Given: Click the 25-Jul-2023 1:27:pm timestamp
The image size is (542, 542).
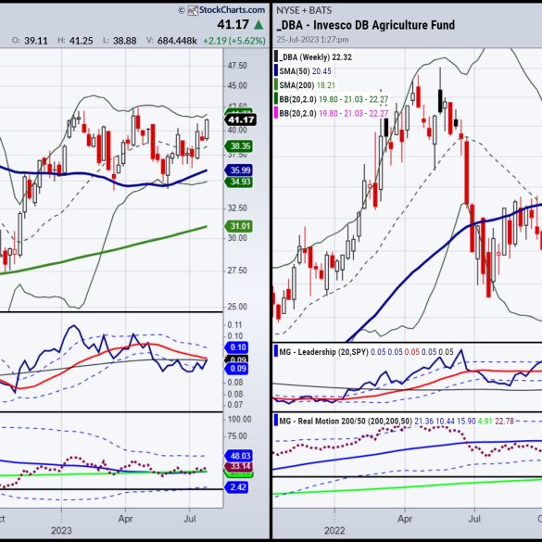Looking at the screenshot, I should [312, 40].
